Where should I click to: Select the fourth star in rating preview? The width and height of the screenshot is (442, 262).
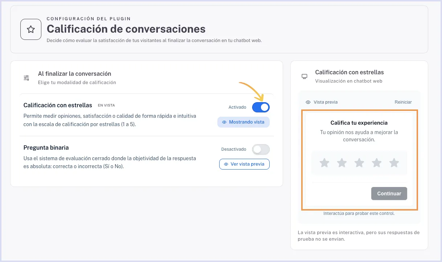pyautogui.click(x=377, y=163)
